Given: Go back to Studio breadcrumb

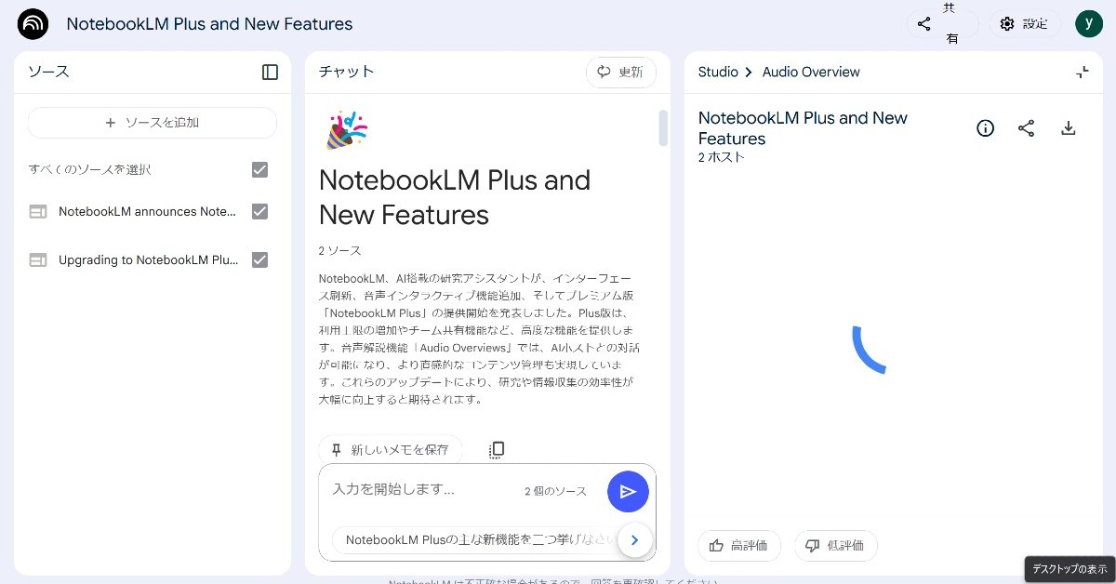Looking at the screenshot, I should pos(718,72).
